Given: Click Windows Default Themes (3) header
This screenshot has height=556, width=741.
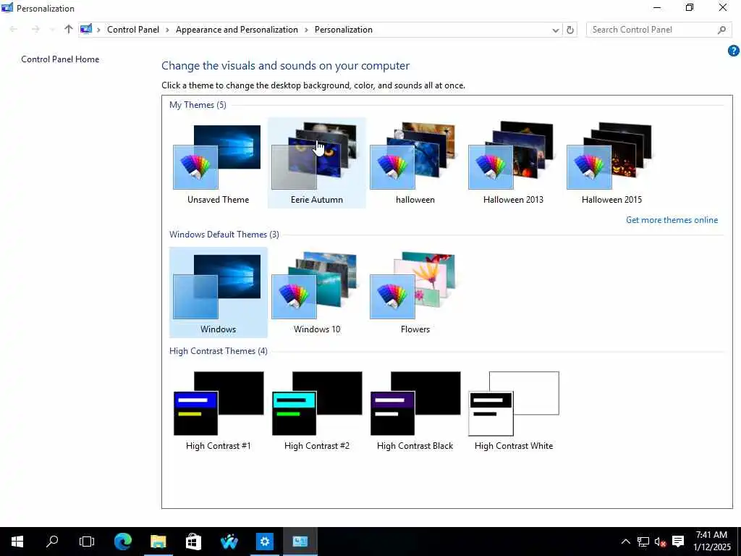Looking at the screenshot, I should 224,235.
